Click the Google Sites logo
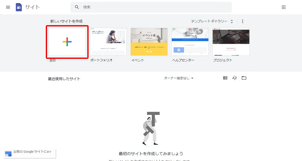302x161 pixels. [x=19, y=7]
